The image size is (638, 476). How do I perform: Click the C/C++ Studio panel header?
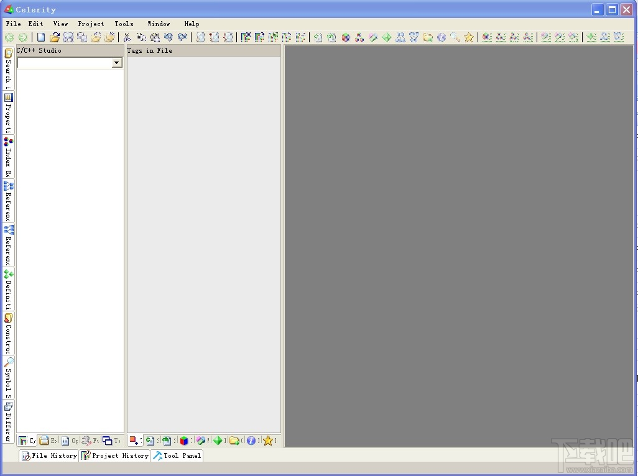70,50
